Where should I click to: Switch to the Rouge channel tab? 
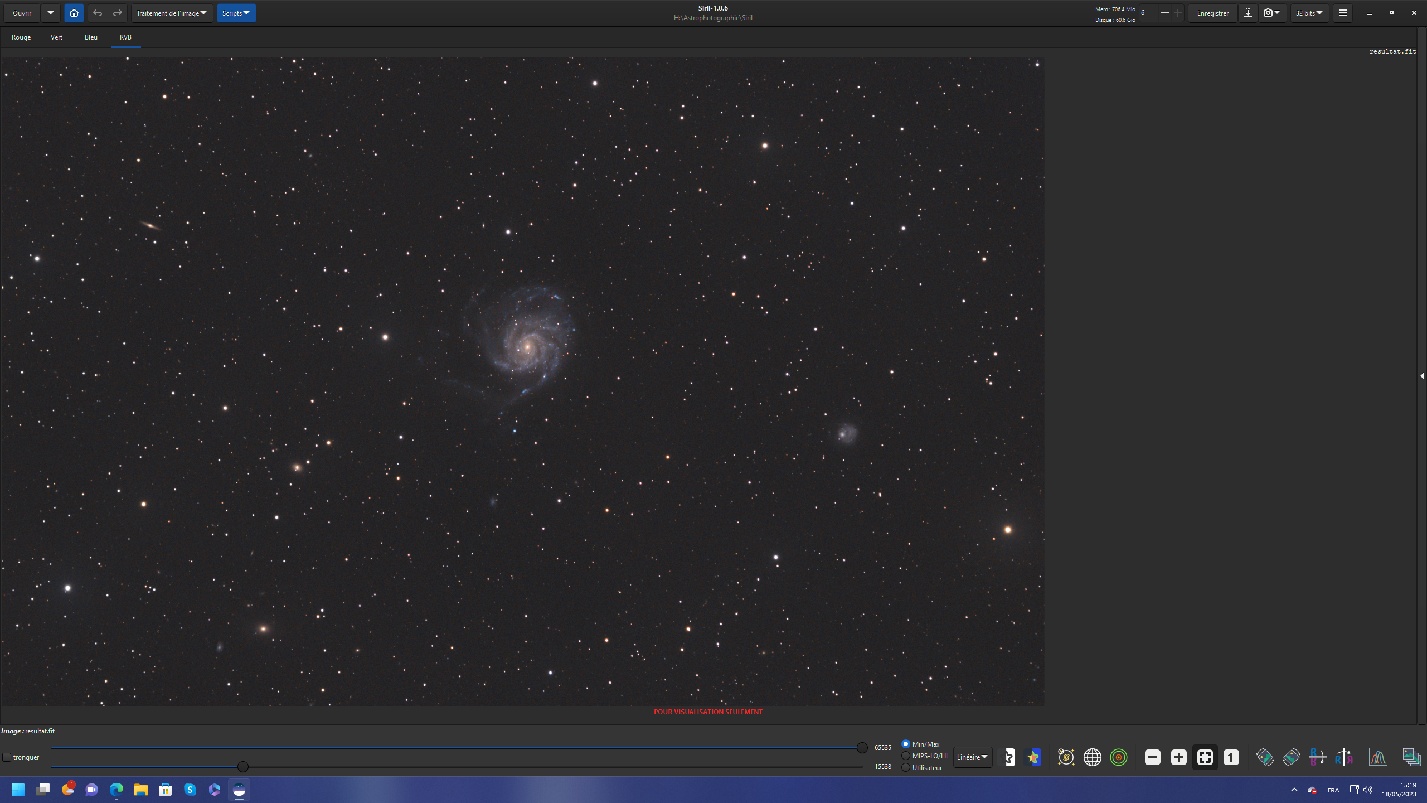click(x=21, y=37)
